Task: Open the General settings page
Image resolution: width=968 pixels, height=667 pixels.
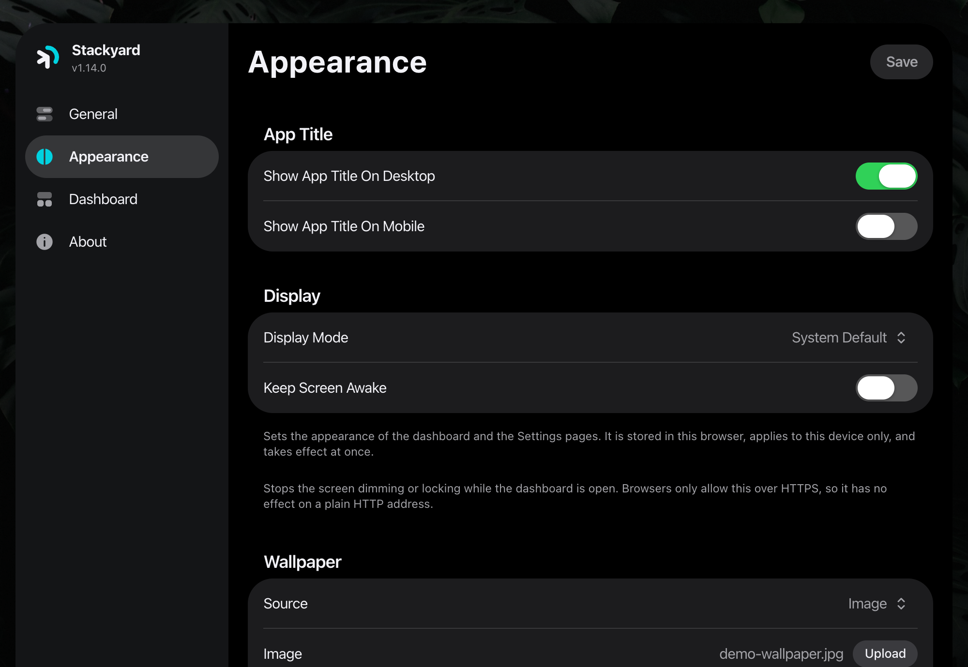Action: tap(122, 114)
